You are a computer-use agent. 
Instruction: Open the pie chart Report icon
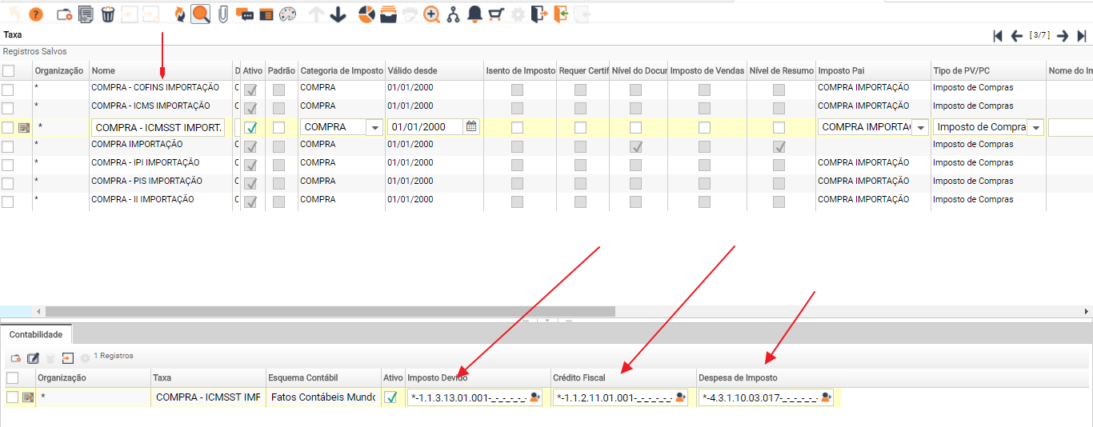[x=366, y=14]
